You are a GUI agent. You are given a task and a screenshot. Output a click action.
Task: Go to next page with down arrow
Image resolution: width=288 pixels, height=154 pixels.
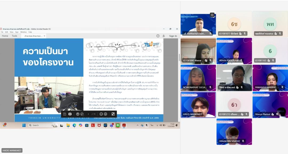pos(82,114)
